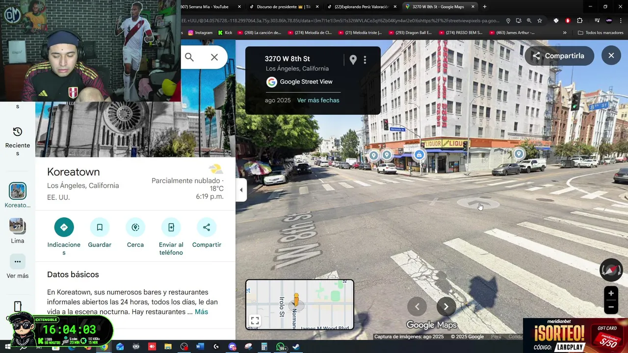Go to previous Street View image arrow
Screen dimensions: 628x353
click(x=417, y=307)
